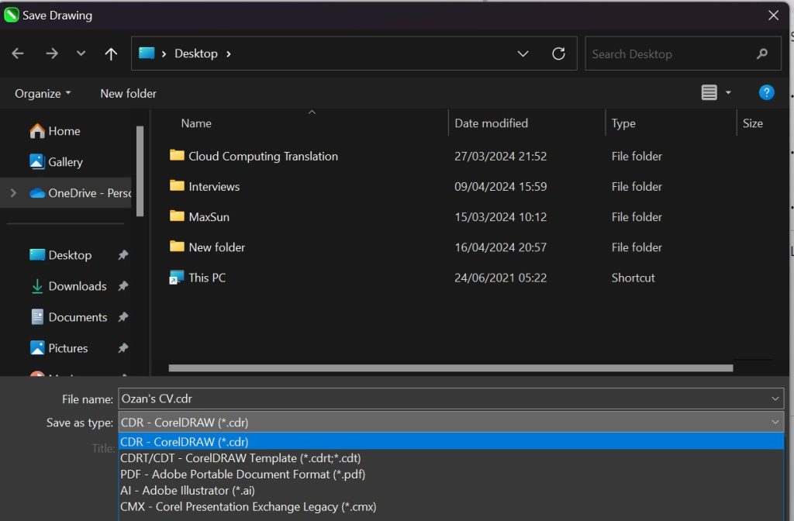Image resolution: width=794 pixels, height=521 pixels.
Task: Select the New folder item
Action: pos(217,247)
